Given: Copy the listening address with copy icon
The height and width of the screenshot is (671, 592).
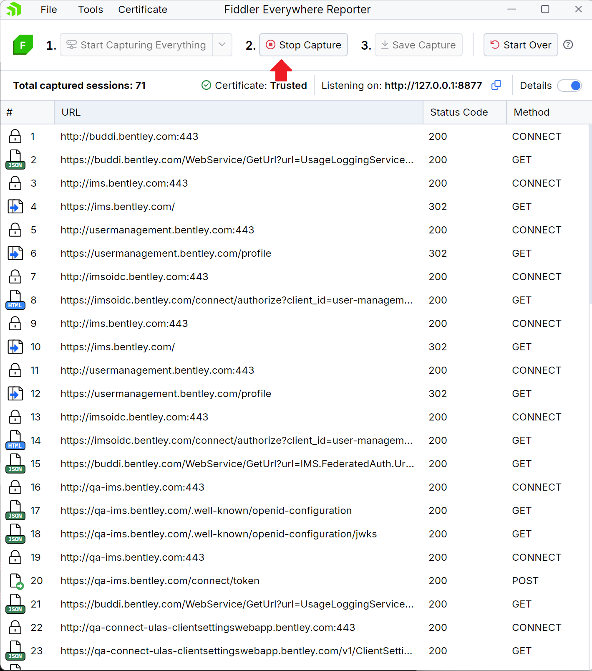Looking at the screenshot, I should click(496, 85).
